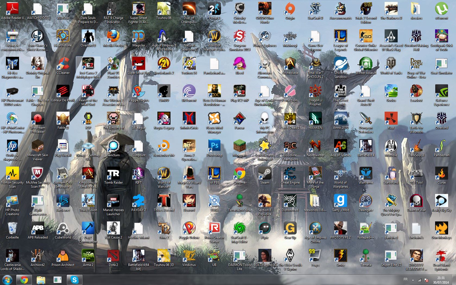Image resolution: width=456 pixels, height=285 pixels.
Task: Launch Starbound desktop icon
Action: pyautogui.click(x=391, y=176)
